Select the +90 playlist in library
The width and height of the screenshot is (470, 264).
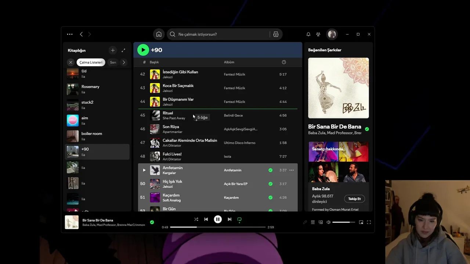97,152
